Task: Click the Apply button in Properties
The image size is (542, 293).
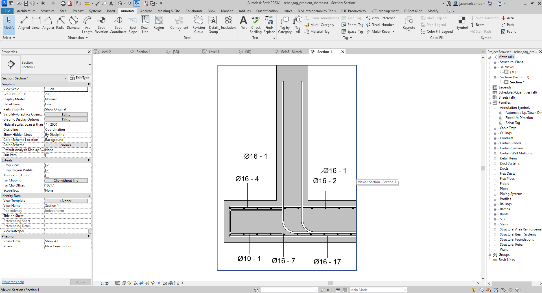Action: tap(80, 282)
